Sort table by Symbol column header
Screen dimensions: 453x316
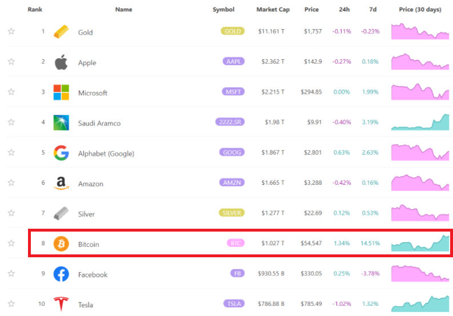click(223, 10)
